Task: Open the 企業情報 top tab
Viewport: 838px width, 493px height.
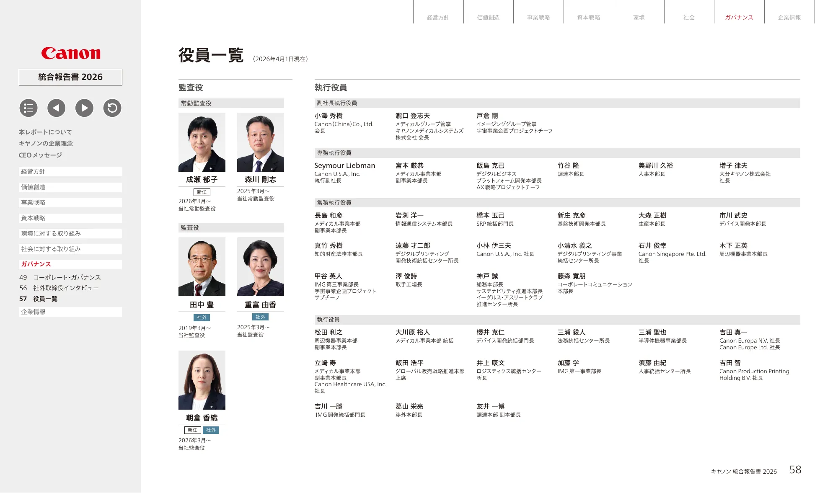Action: (789, 17)
